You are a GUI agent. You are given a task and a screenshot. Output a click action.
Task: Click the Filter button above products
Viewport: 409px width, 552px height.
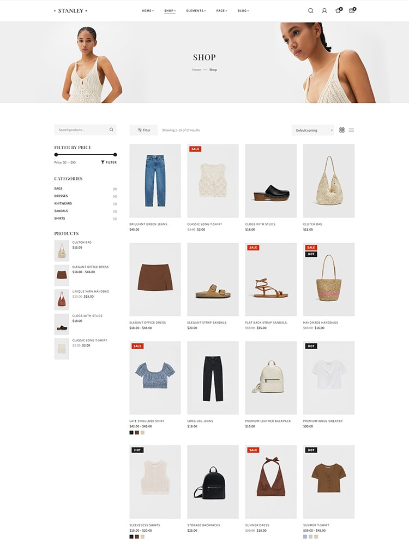pos(144,130)
